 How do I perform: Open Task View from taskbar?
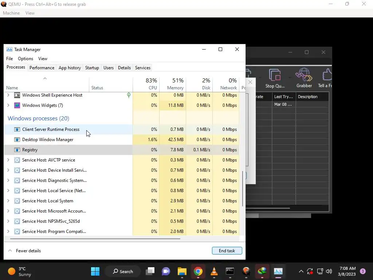pos(150,271)
